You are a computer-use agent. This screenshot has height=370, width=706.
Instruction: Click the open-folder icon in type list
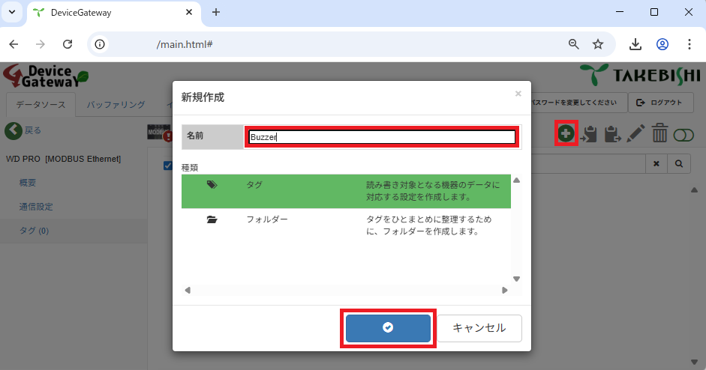point(212,219)
